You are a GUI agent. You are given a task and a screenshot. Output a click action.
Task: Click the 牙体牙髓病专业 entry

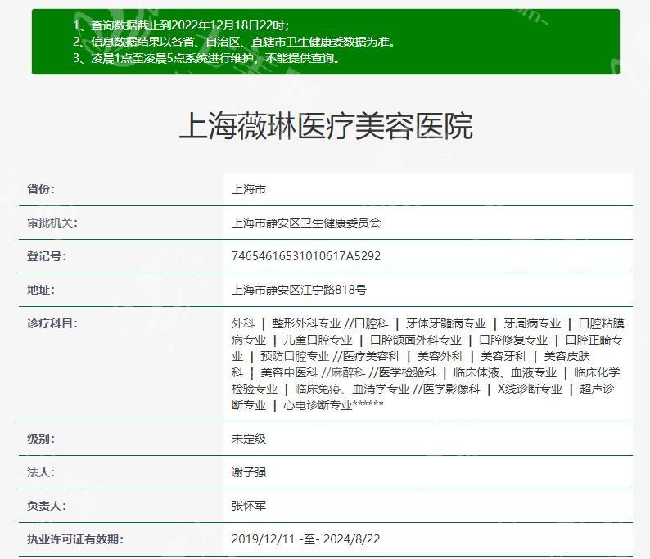(x=446, y=323)
